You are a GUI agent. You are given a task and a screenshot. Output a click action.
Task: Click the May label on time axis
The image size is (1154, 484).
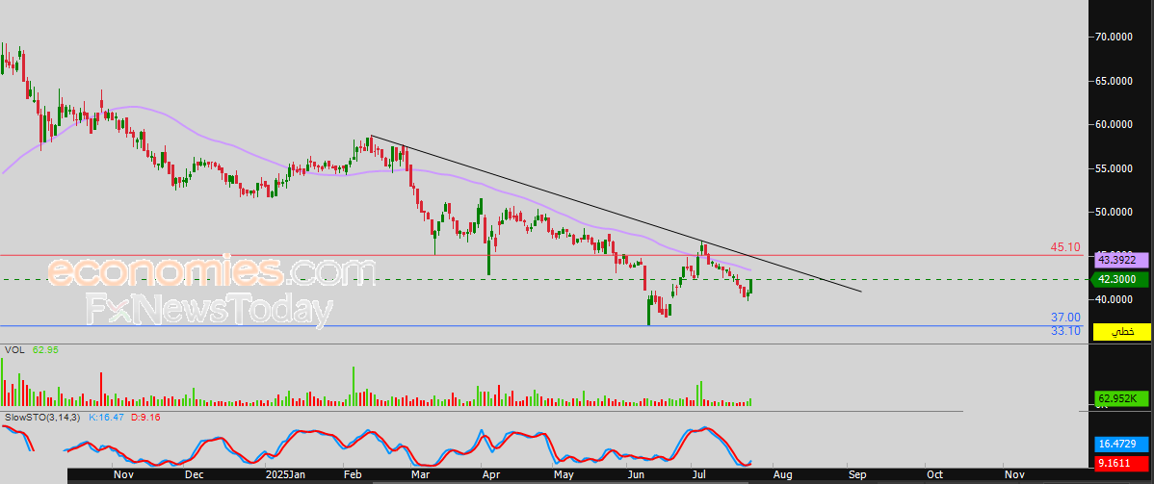point(564,476)
